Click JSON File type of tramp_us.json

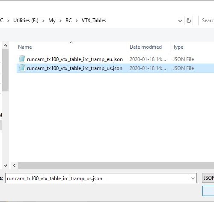[x=183, y=68]
